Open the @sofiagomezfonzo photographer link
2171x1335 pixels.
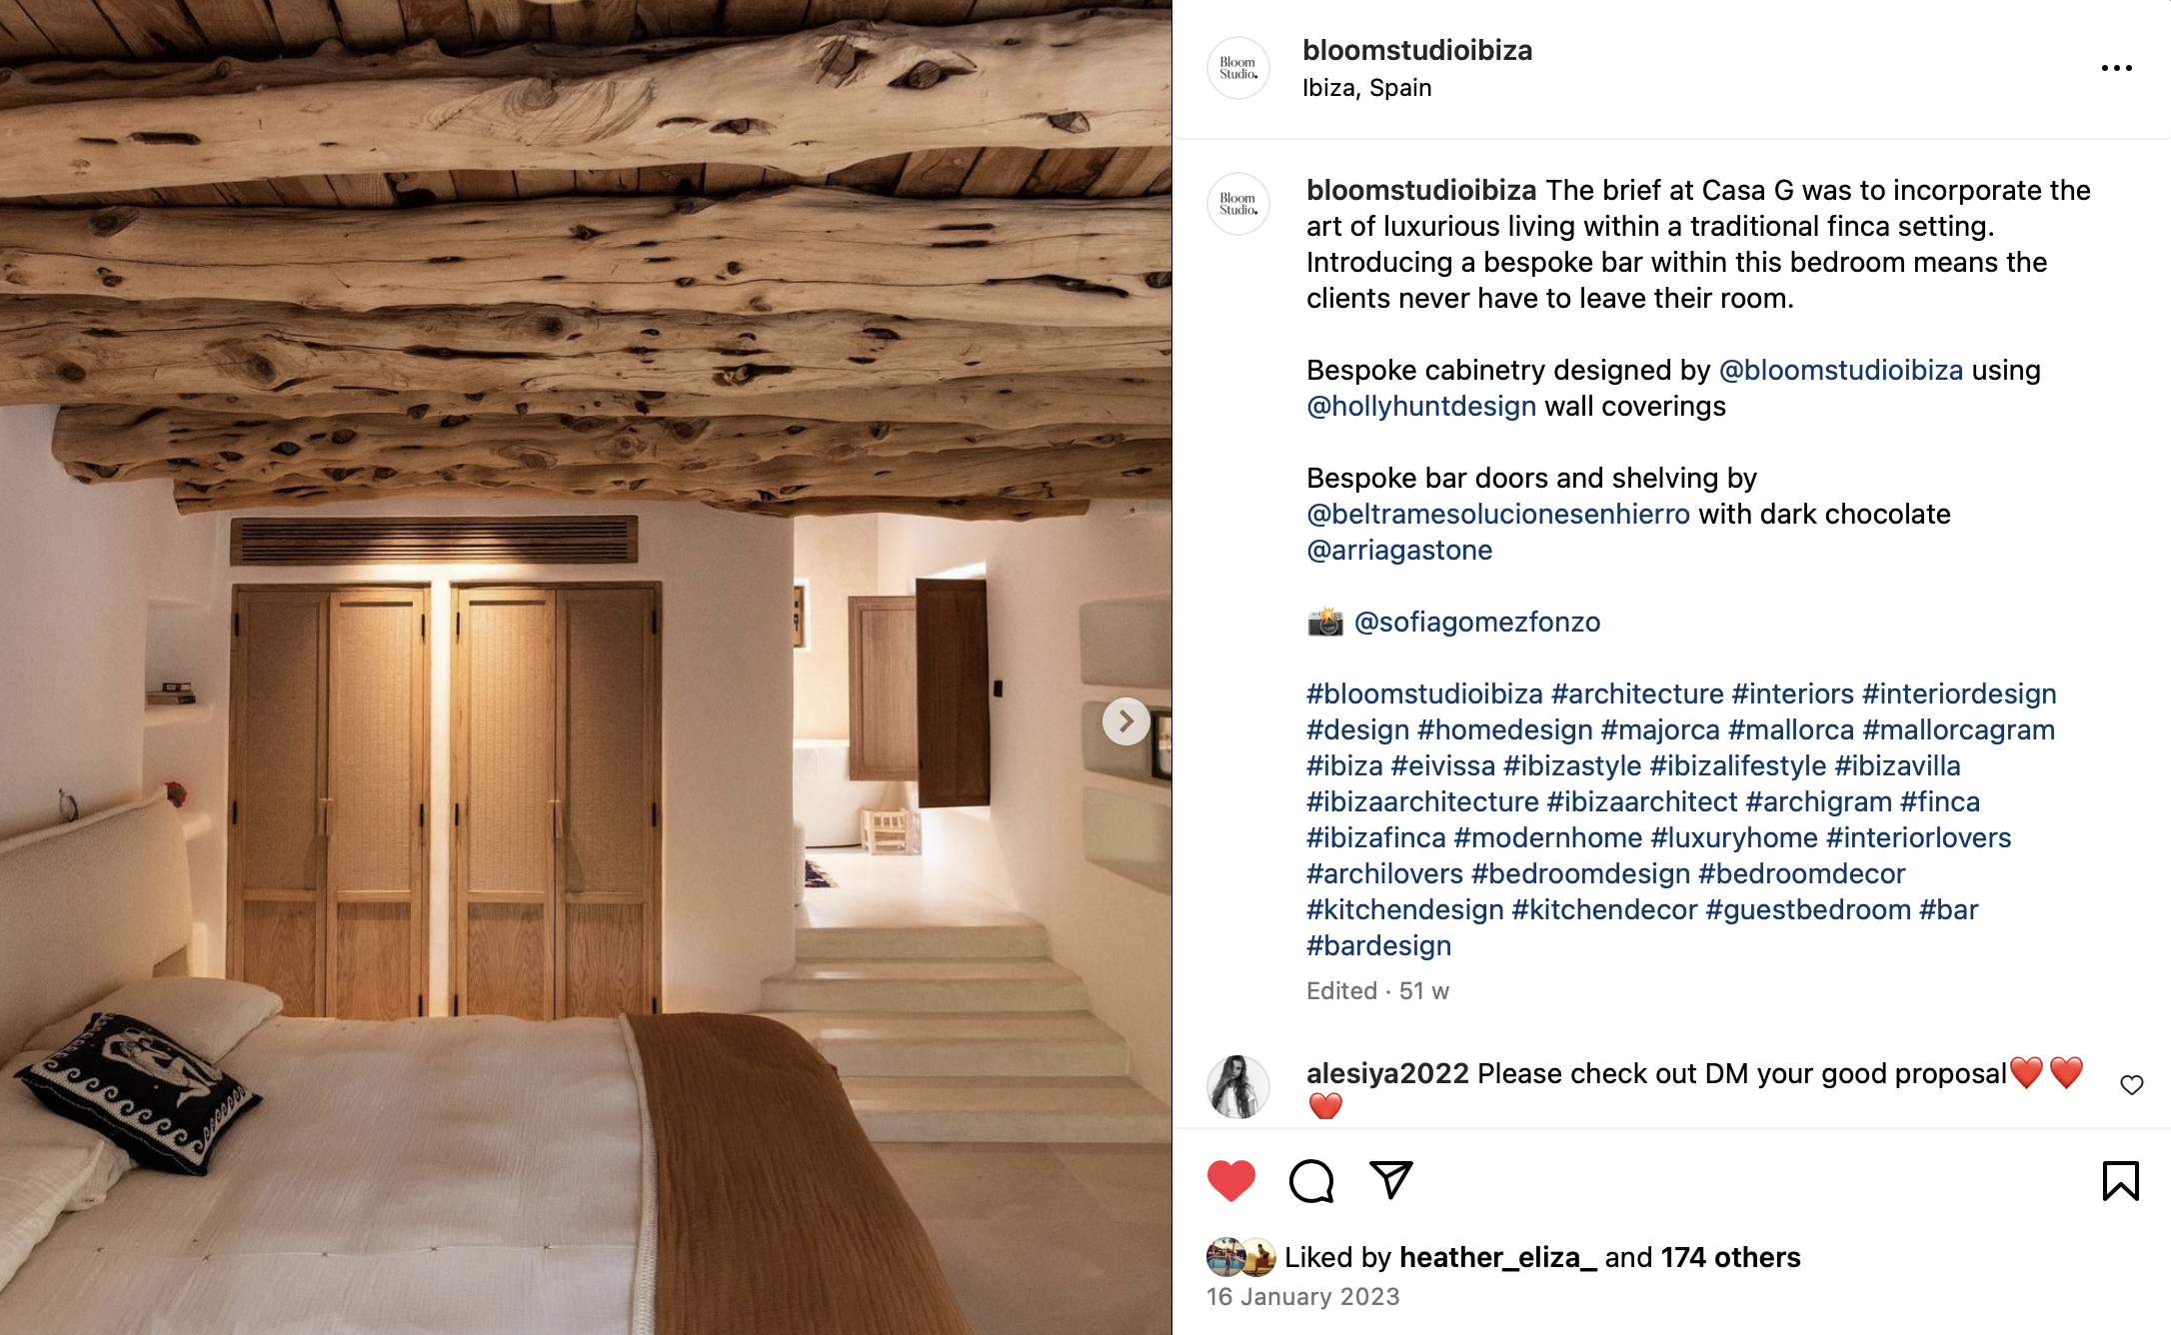tap(1476, 622)
